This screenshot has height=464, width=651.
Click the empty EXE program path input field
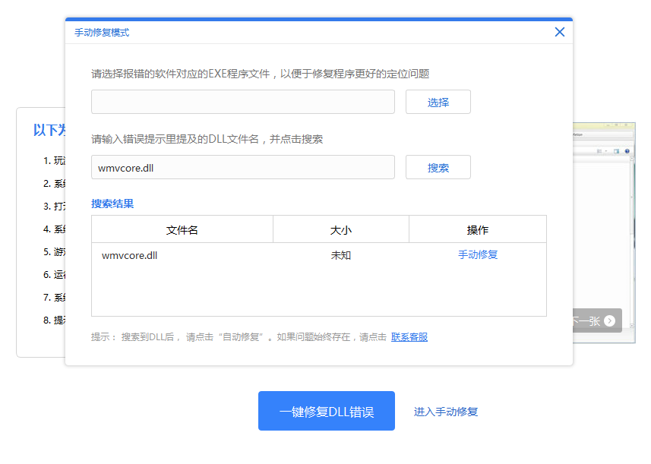[243, 102]
